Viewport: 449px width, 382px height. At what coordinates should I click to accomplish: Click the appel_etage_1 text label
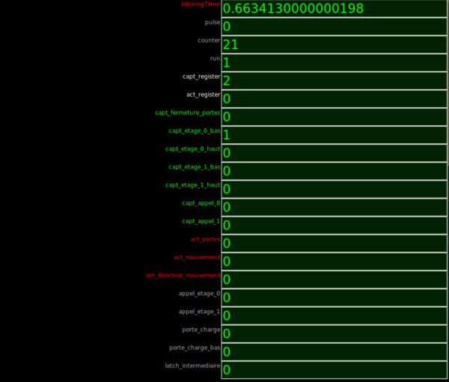point(199,312)
